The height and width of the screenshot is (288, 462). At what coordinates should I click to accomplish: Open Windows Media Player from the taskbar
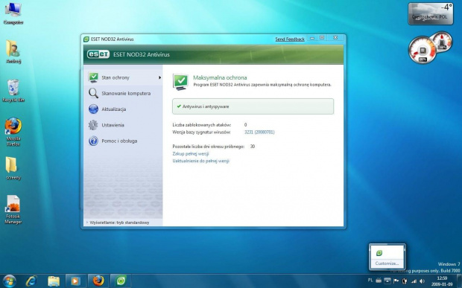[76, 281]
